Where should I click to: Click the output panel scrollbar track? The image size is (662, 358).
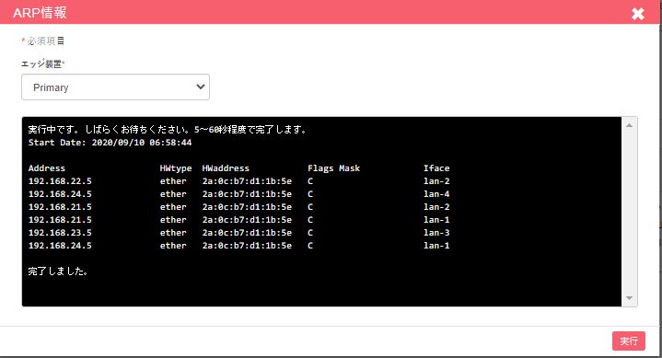[629, 212]
